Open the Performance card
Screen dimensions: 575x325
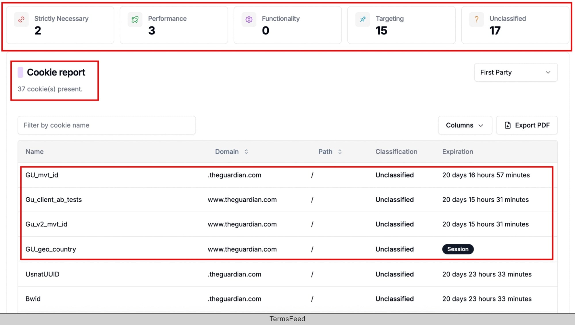pos(174,25)
